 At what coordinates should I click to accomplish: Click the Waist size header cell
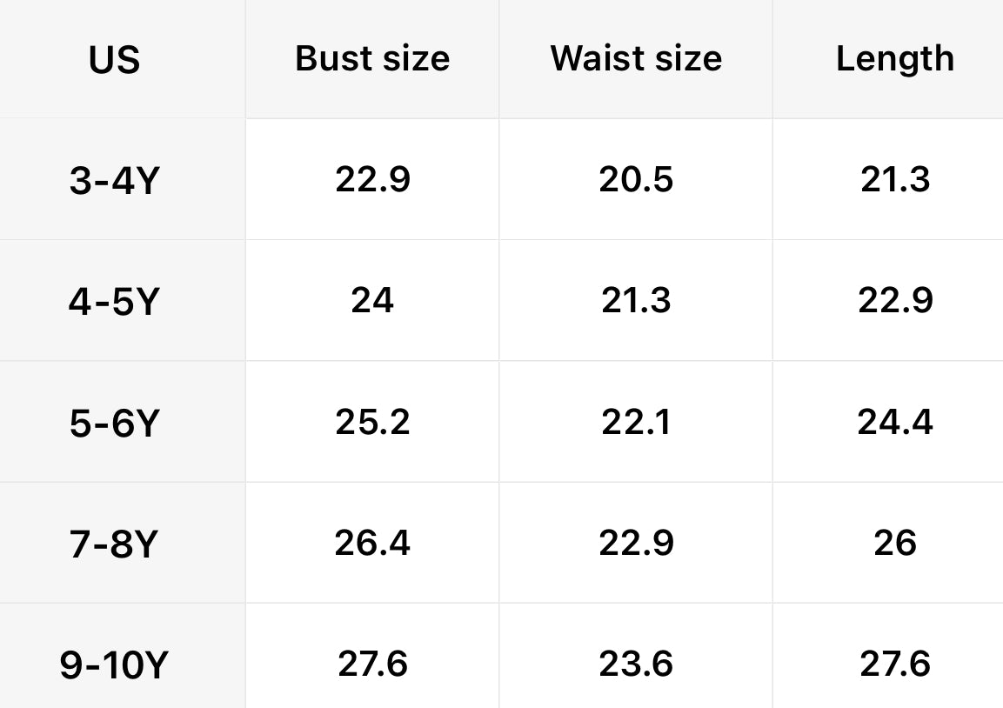(x=636, y=59)
